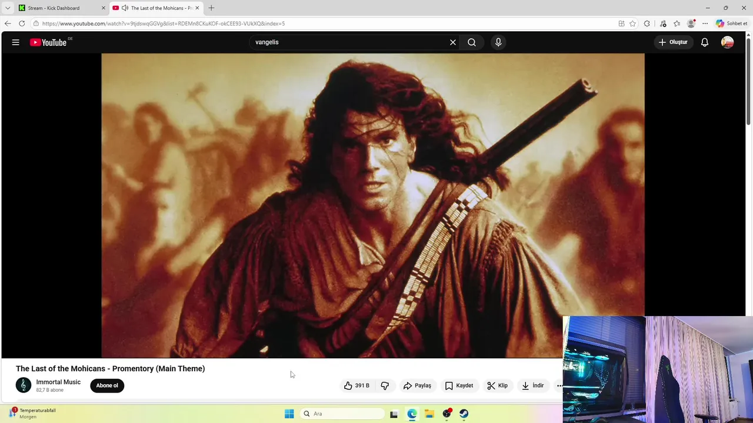Open browser Settings and more menu

click(705, 23)
